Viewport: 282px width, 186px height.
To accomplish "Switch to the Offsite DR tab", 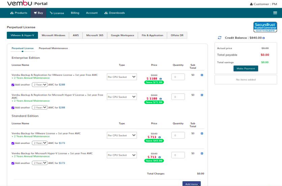I will point(177,35).
